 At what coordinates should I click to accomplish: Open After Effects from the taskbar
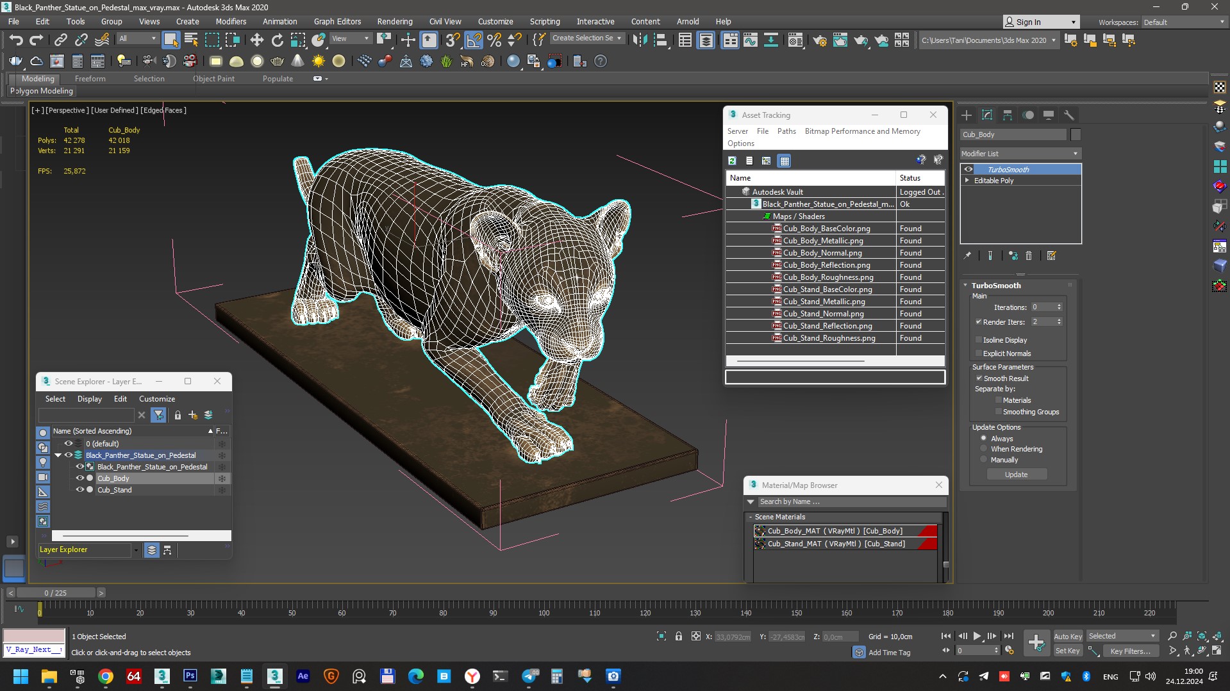tap(303, 676)
